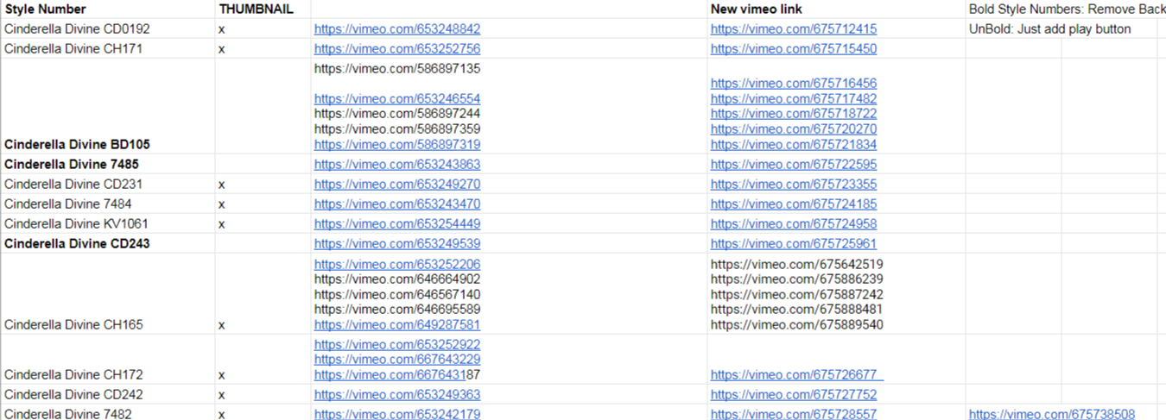This screenshot has width=1166, height=420.
Task: Select cell Cinderella Divine CD242
Action: point(108,395)
